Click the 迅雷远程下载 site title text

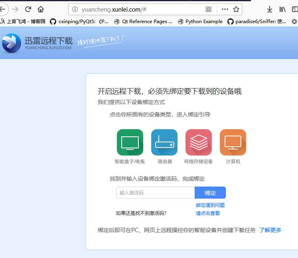point(48,41)
